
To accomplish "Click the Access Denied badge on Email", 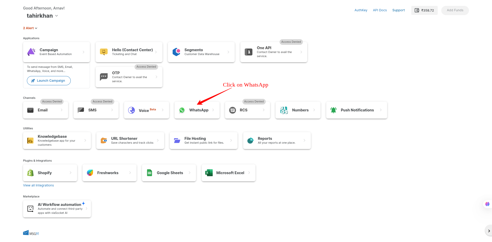I will pyautogui.click(x=52, y=101).
